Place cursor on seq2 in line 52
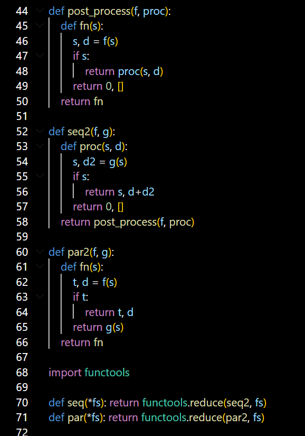The height and width of the screenshot is (436, 305). coord(79,132)
